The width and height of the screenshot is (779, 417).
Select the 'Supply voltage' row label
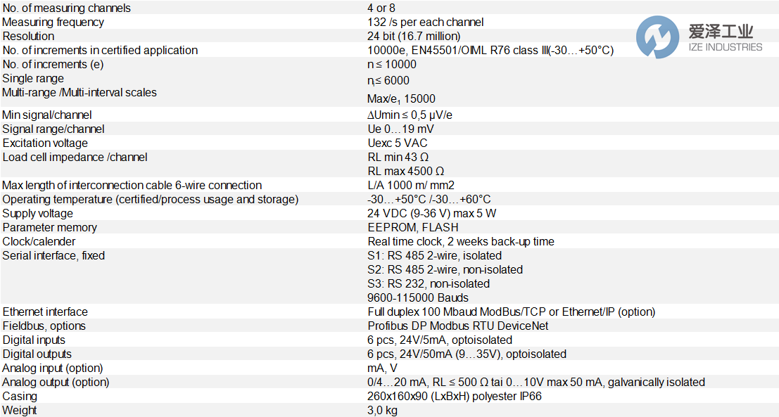[39, 213]
